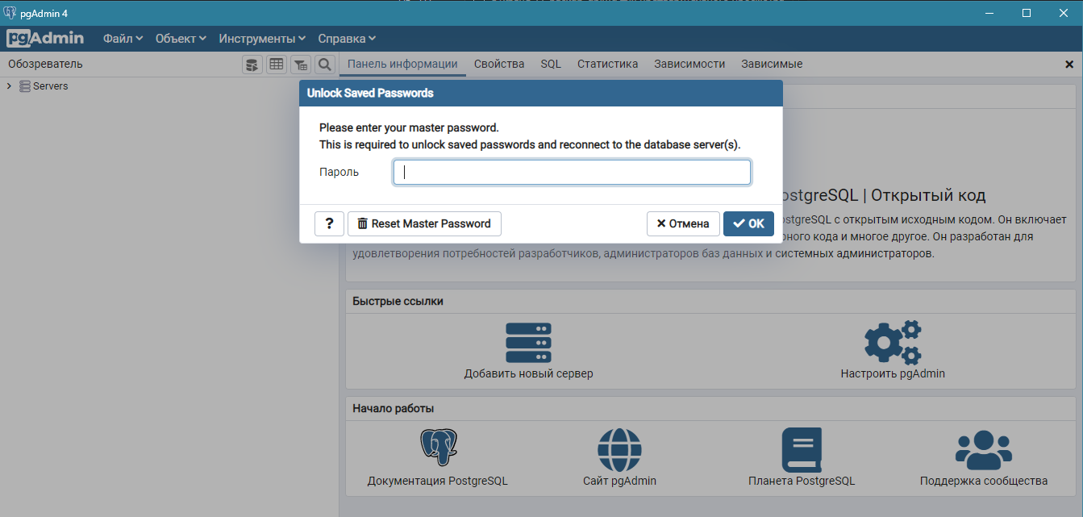1083x517 pixels.
Task: Expand the Servers tree node
Action: point(9,86)
